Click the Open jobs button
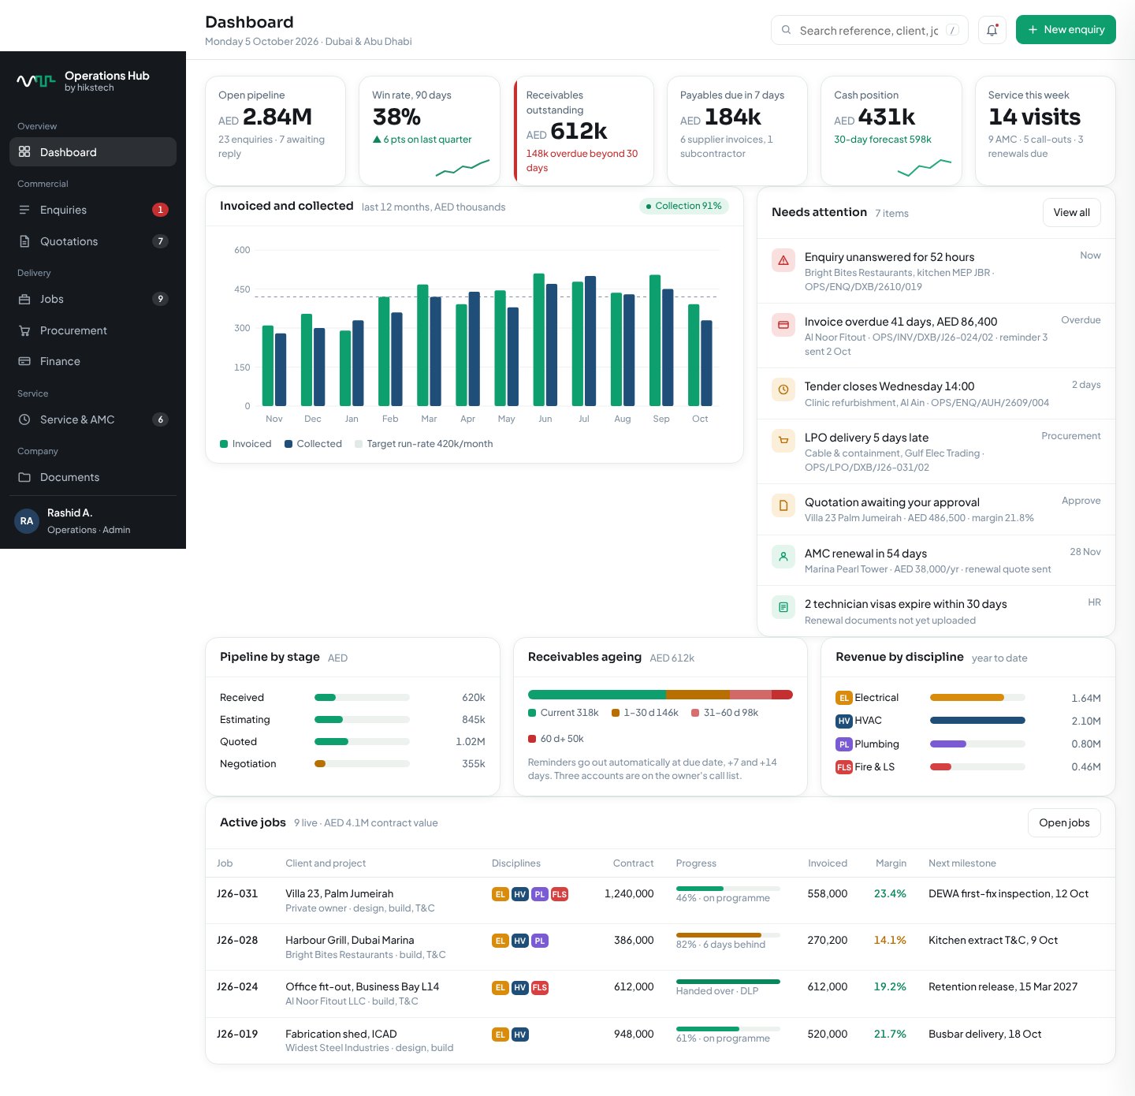The width and height of the screenshot is (1135, 1096). 1064,822
